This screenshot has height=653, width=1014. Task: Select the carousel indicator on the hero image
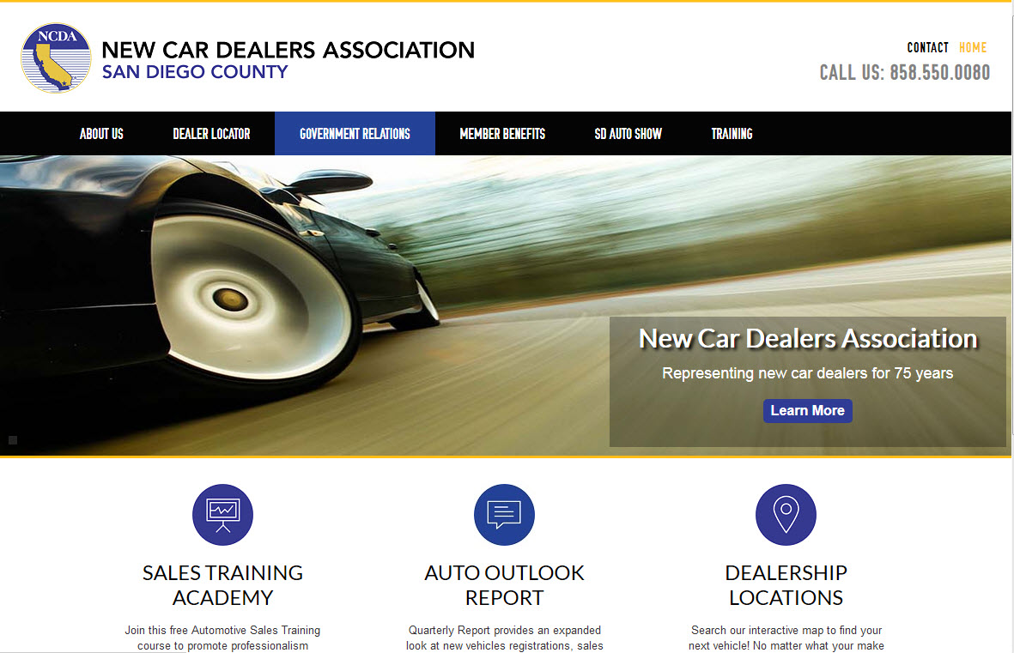point(12,439)
